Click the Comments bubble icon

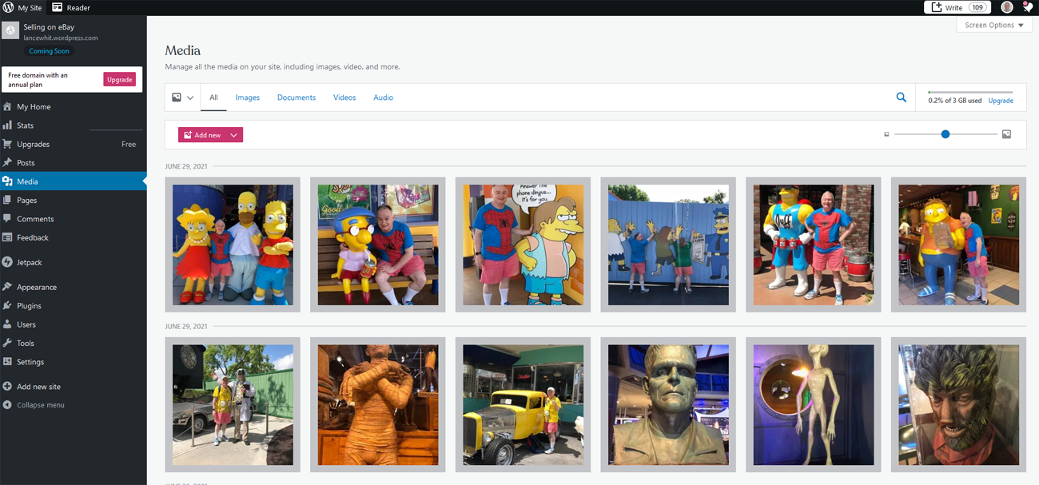point(7,218)
